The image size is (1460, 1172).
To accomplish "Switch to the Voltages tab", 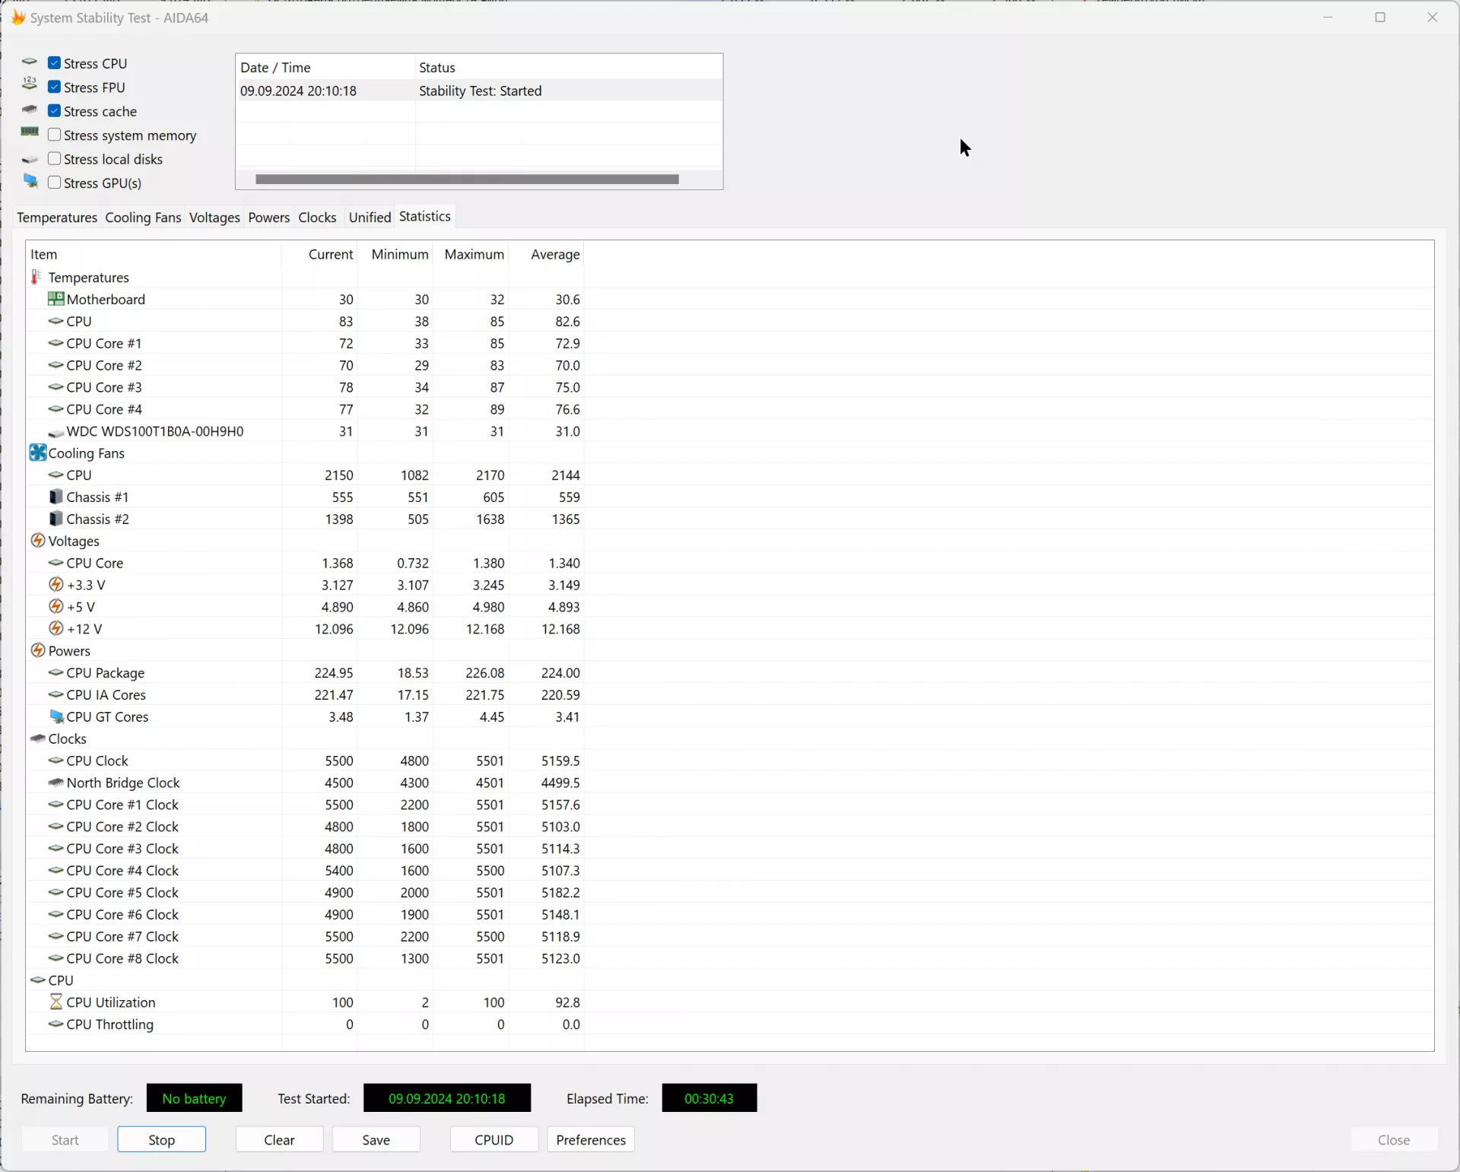I will click(214, 217).
